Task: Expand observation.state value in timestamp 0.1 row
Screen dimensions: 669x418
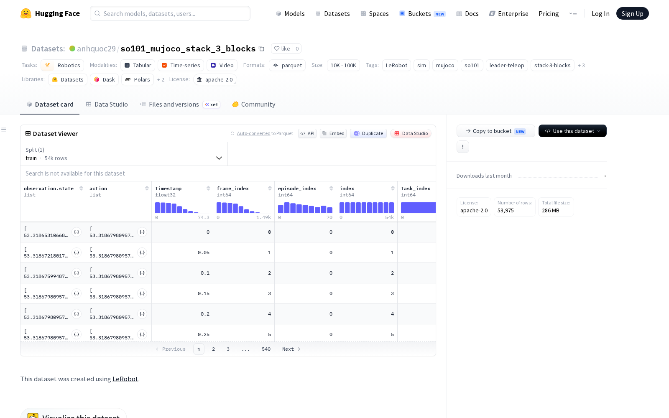Action: [x=77, y=273]
